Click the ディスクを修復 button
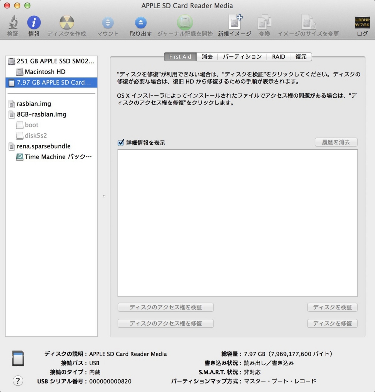Viewport: 375px width, 392px height. click(332, 323)
